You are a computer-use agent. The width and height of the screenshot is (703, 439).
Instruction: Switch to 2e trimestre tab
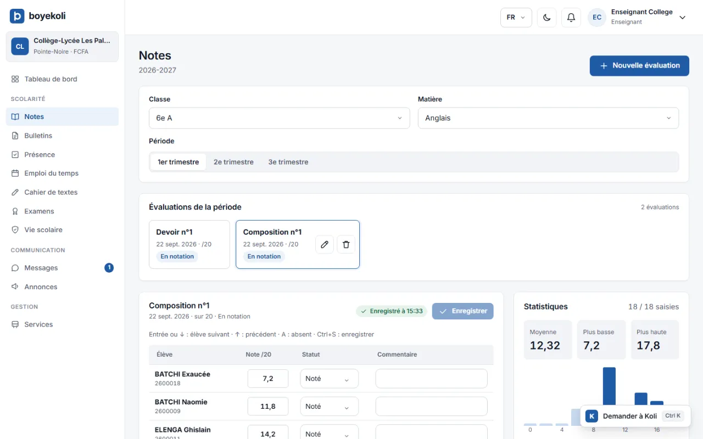coord(233,162)
